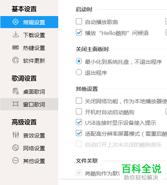Click the refresh icon beside 软件更新

(16, 60)
